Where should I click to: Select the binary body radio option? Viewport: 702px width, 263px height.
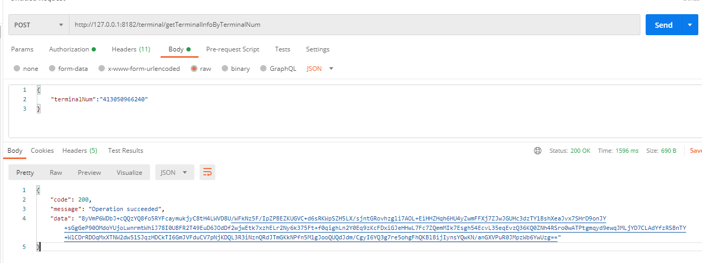(x=225, y=69)
